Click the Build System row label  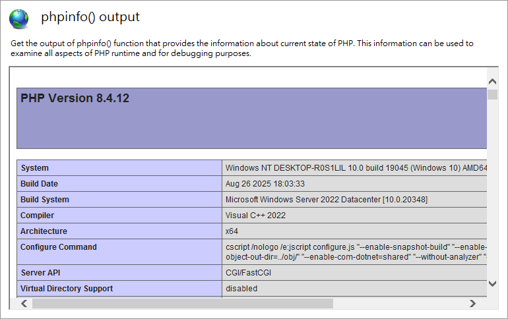coord(44,200)
